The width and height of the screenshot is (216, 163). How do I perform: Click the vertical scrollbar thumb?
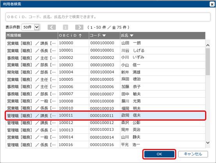(x=208, y=61)
